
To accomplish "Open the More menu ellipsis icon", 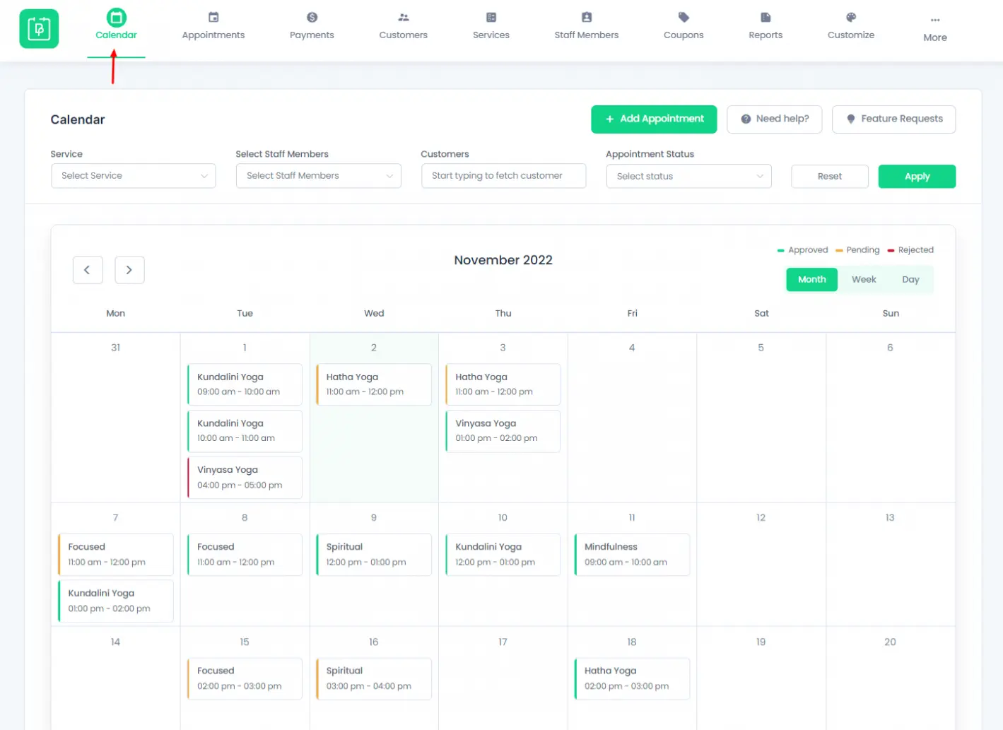I will pyautogui.click(x=935, y=20).
